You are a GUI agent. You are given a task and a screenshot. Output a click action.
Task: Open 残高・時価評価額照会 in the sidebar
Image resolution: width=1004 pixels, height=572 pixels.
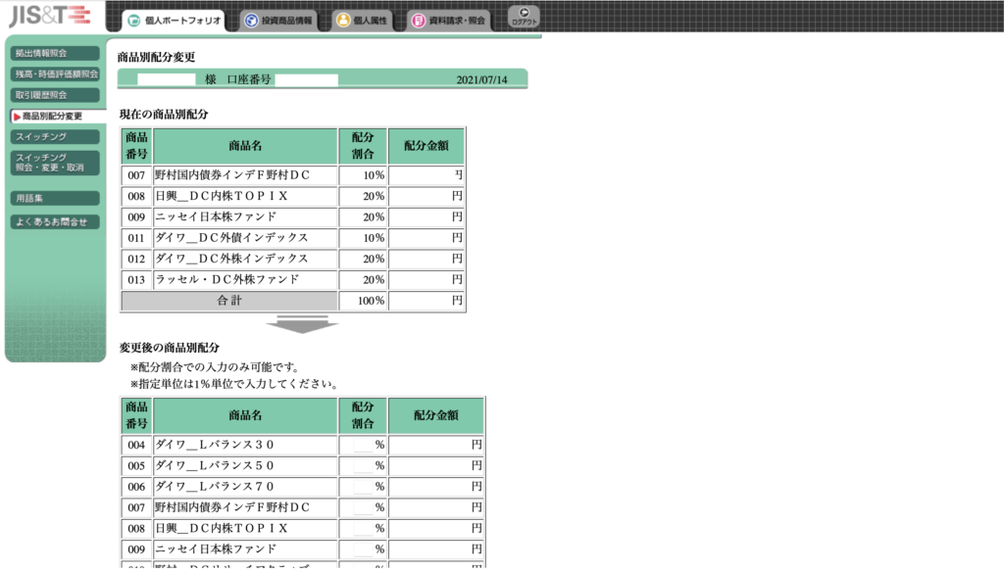(x=55, y=73)
